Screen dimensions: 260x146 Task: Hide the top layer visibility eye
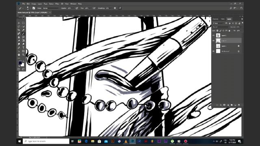pyautogui.click(x=214, y=35)
